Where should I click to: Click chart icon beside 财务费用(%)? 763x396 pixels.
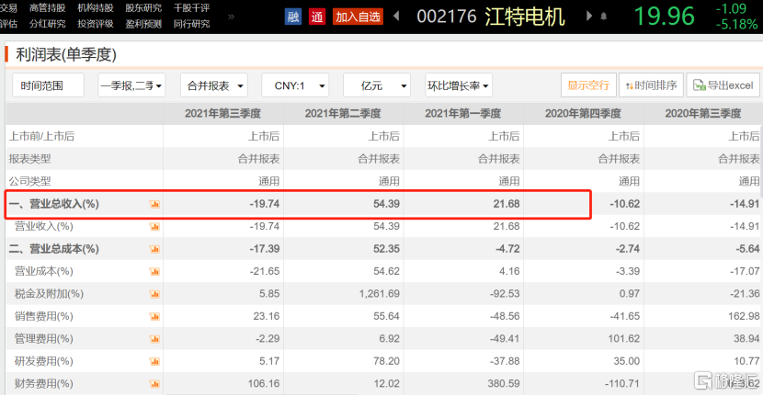[x=154, y=383]
